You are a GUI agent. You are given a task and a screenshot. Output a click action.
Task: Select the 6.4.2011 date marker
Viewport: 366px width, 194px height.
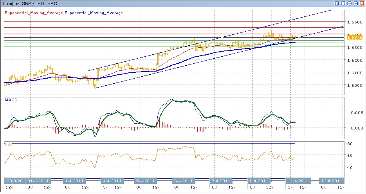[x=183, y=181]
